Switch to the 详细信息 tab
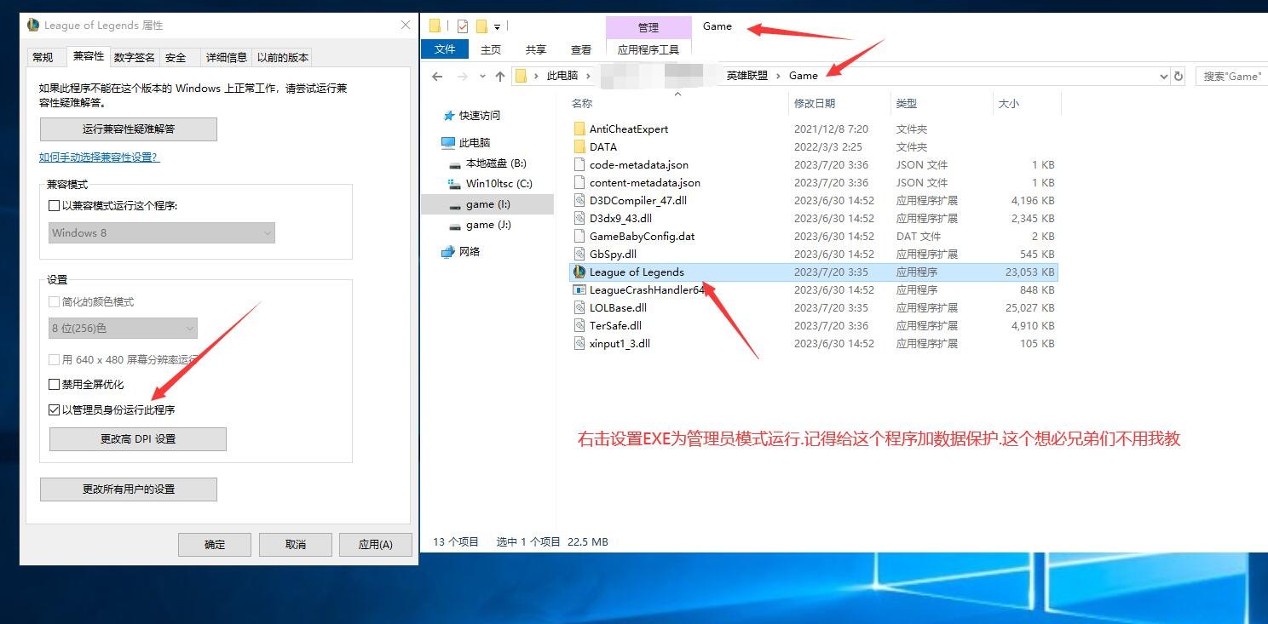This screenshot has width=1268, height=624. (x=226, y=58)
